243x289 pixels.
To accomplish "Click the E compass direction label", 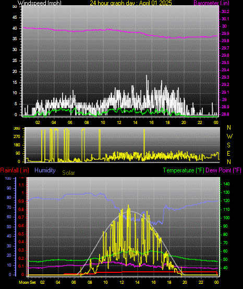I will coord(228,154).
